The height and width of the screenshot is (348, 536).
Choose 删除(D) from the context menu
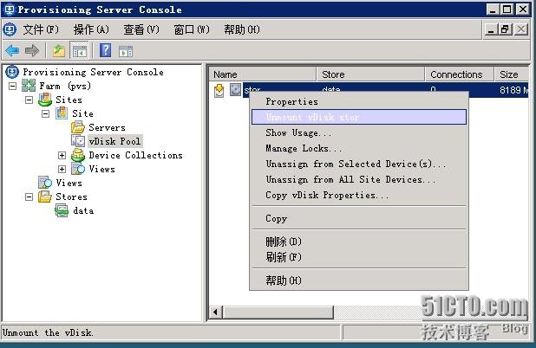[359, 242]
